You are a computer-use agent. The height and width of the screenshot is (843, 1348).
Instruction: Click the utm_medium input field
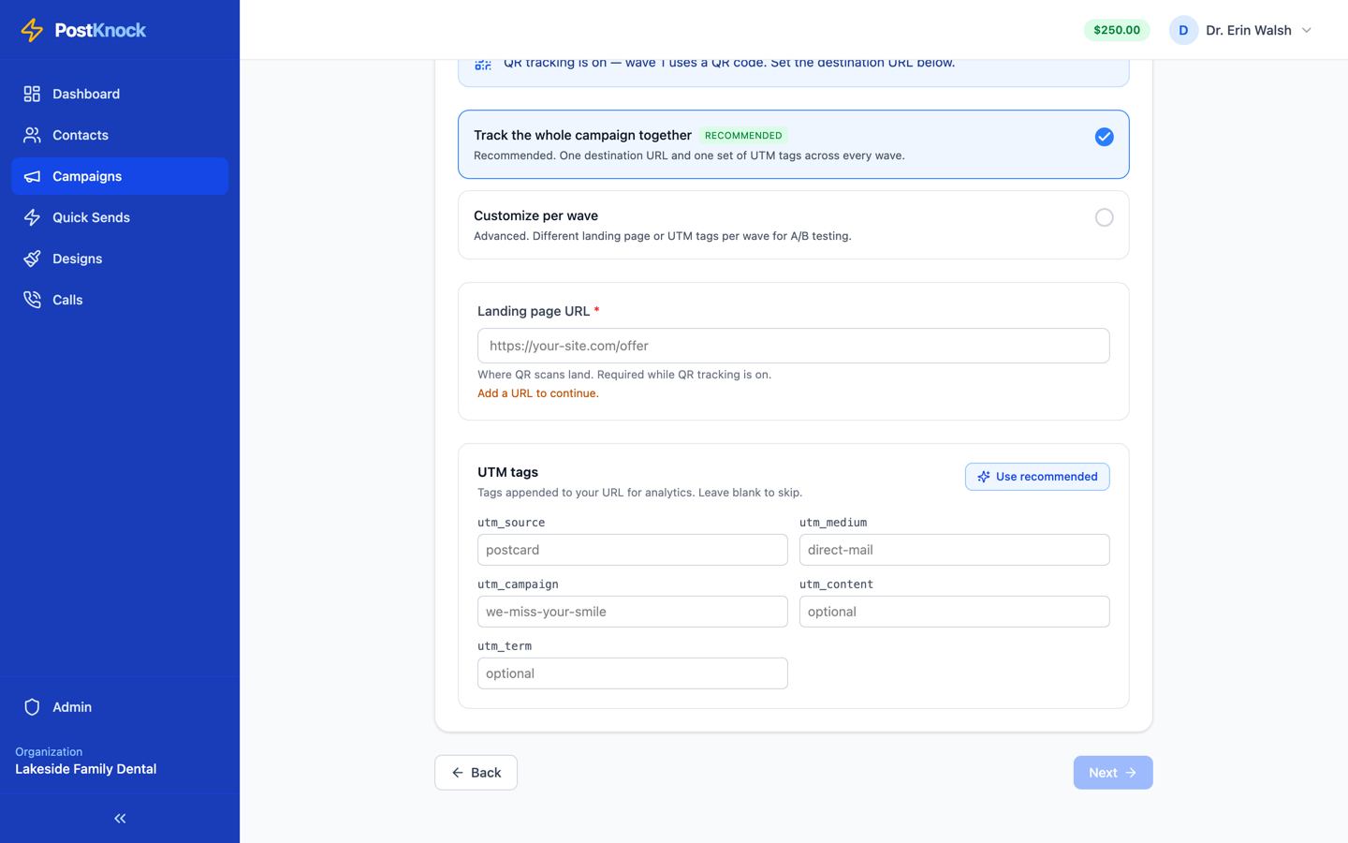pyautogui.click(x=955, y=550)
